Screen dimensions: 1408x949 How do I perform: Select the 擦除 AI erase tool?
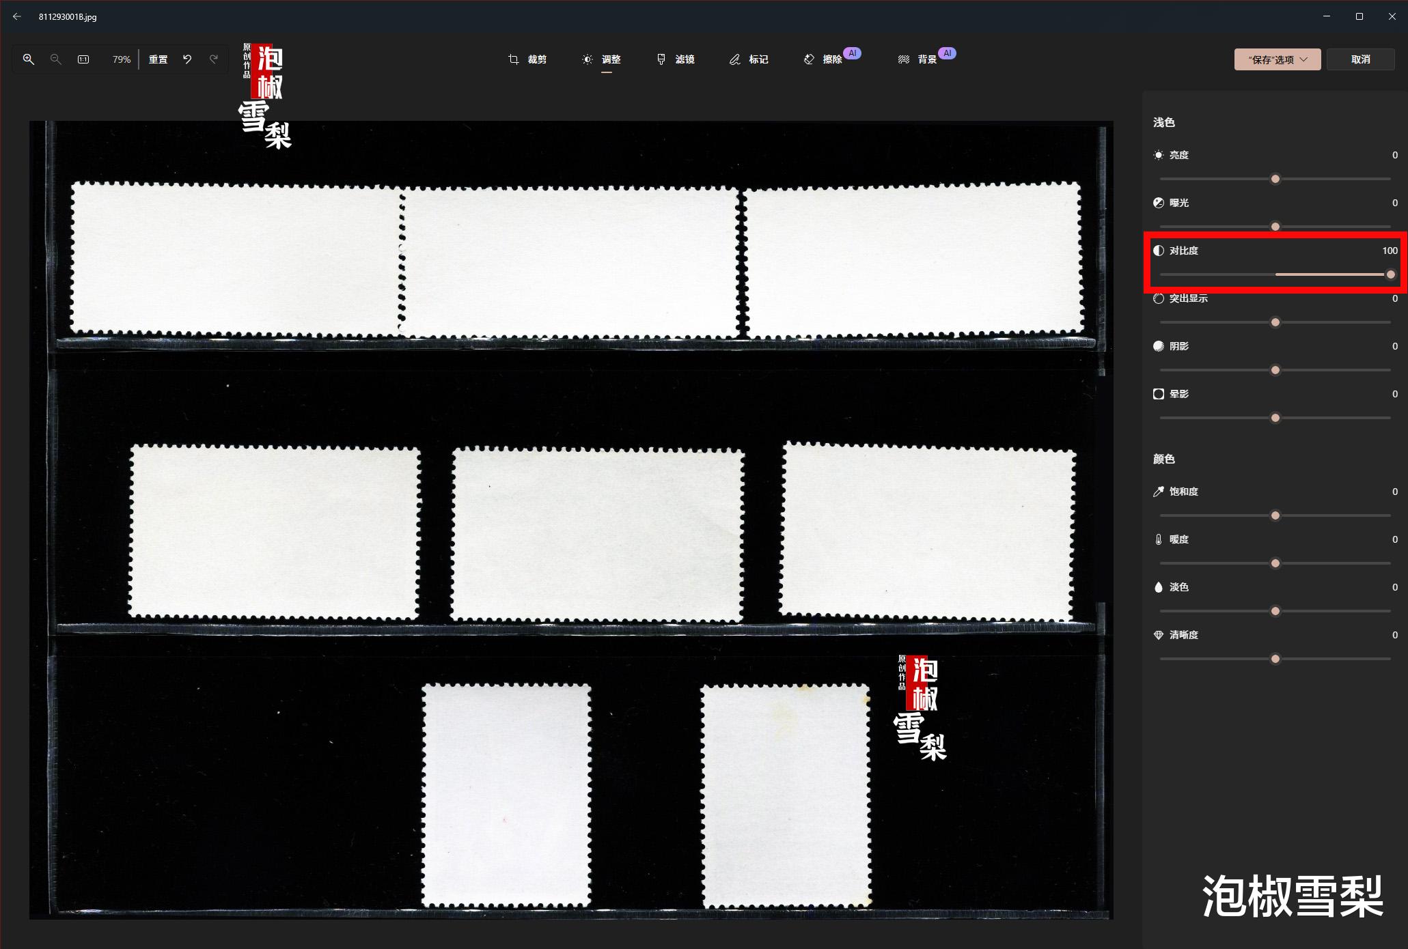tap(823, 59)
